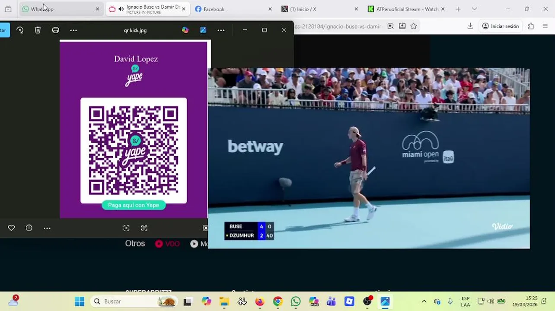The width and height of the screenshot is (555, 311).
Task: Select the Otros label on the page
Action: coord(135,244)
